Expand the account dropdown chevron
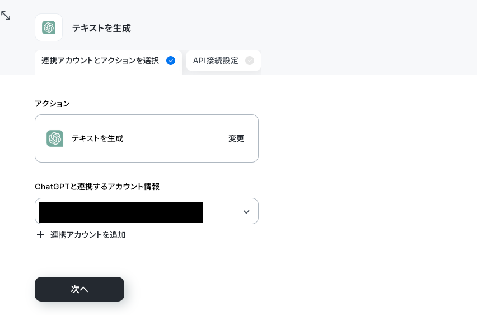This screenshot has width=477, height=315. tap(246, 211)
